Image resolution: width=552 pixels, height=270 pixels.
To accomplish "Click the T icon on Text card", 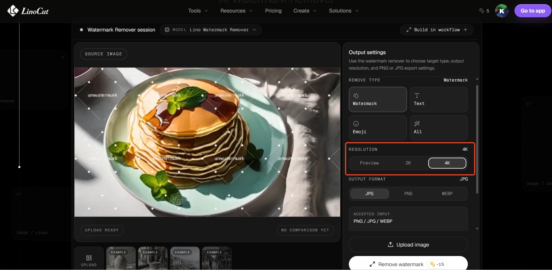I will [417, 95].
